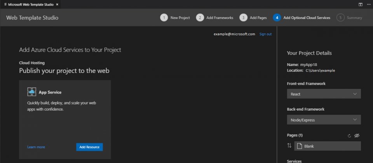
Task: Select the Microsoft Web Template Studio tab
Action: pyautogui.click(x=30, y=5)
